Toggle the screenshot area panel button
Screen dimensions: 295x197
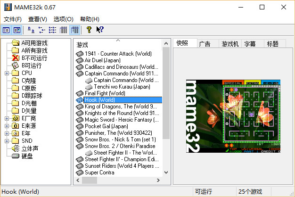(x=17, y=30)
